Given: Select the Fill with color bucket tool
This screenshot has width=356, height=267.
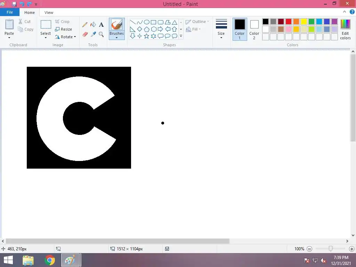Looking at the screenshot, I should click(93, 25).
